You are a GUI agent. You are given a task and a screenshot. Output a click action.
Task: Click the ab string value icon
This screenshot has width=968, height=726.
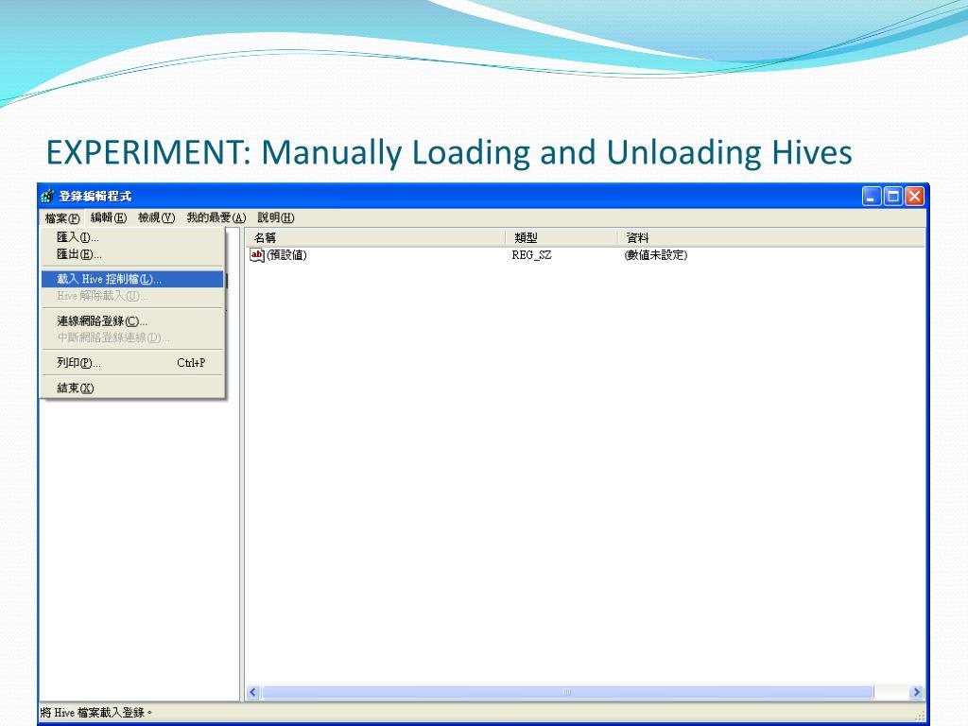pyautogui.click(x=256, y=255)
